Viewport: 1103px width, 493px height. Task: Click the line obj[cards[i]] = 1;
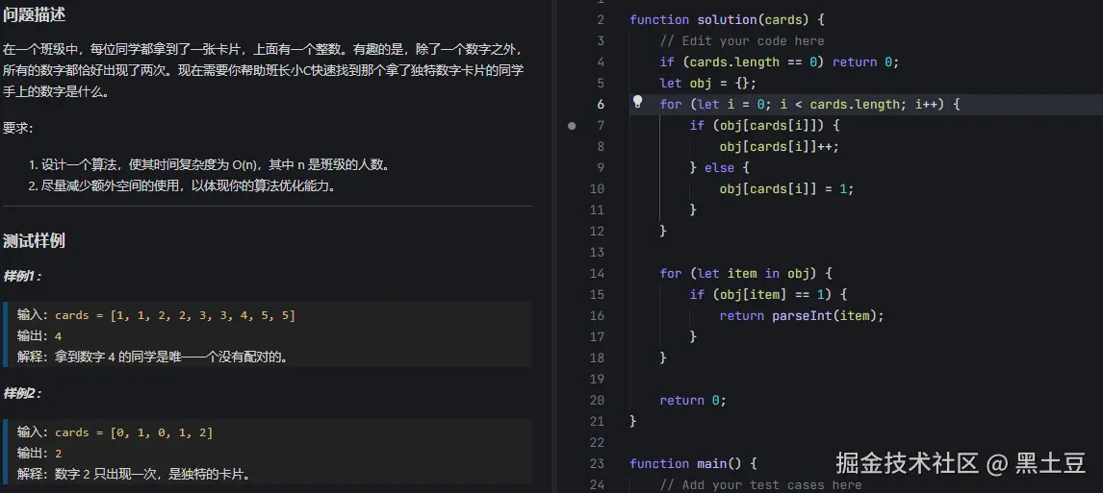(787, 189)
